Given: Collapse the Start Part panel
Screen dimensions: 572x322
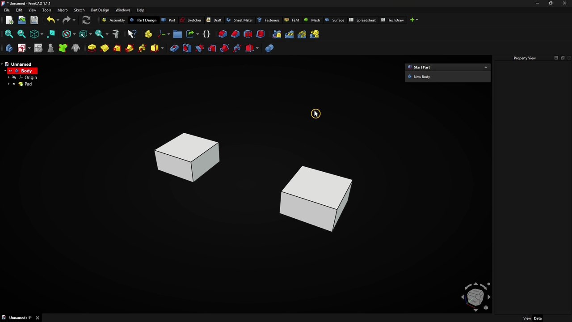Looking at the screenshot, I should pos(486,67).
